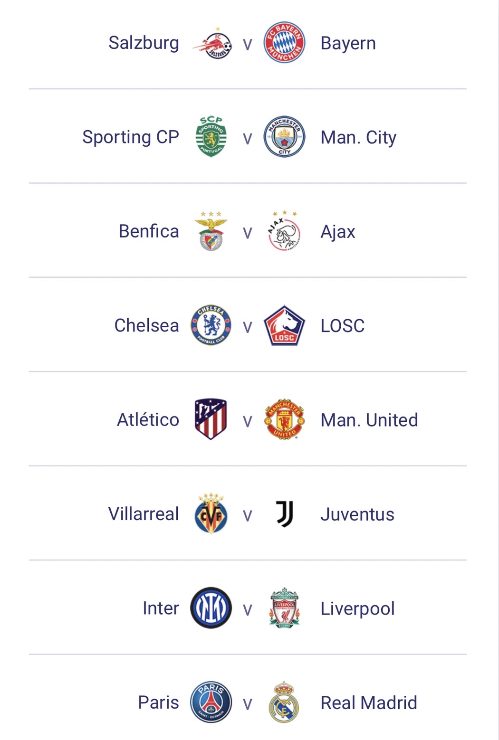Click the Chelsea lion badge
The width and height of the screenshot is (499, 740).
(211, 325)
